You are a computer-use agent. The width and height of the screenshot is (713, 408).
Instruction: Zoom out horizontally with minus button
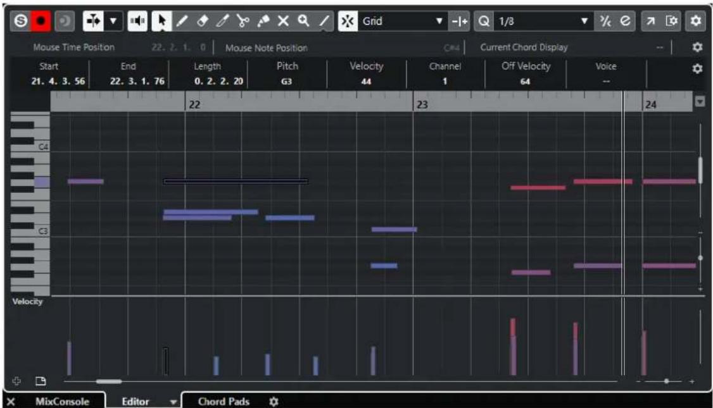(638, 381)
